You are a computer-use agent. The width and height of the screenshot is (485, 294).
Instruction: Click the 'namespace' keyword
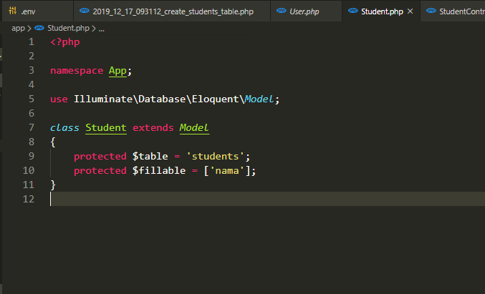point(77,71)
